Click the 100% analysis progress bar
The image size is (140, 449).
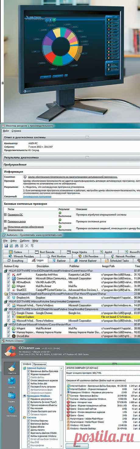103,364
